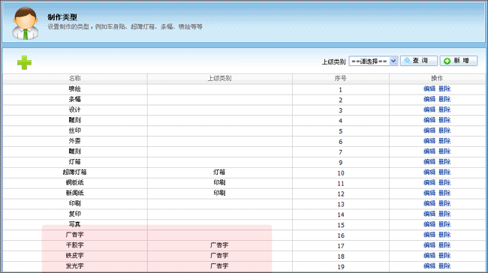Click the 序号 column header

click(x=341, y=78)
